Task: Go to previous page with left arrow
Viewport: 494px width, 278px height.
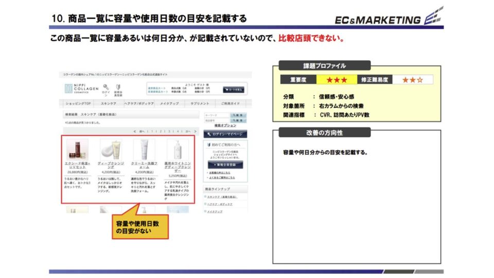Action: coord(134,131)
